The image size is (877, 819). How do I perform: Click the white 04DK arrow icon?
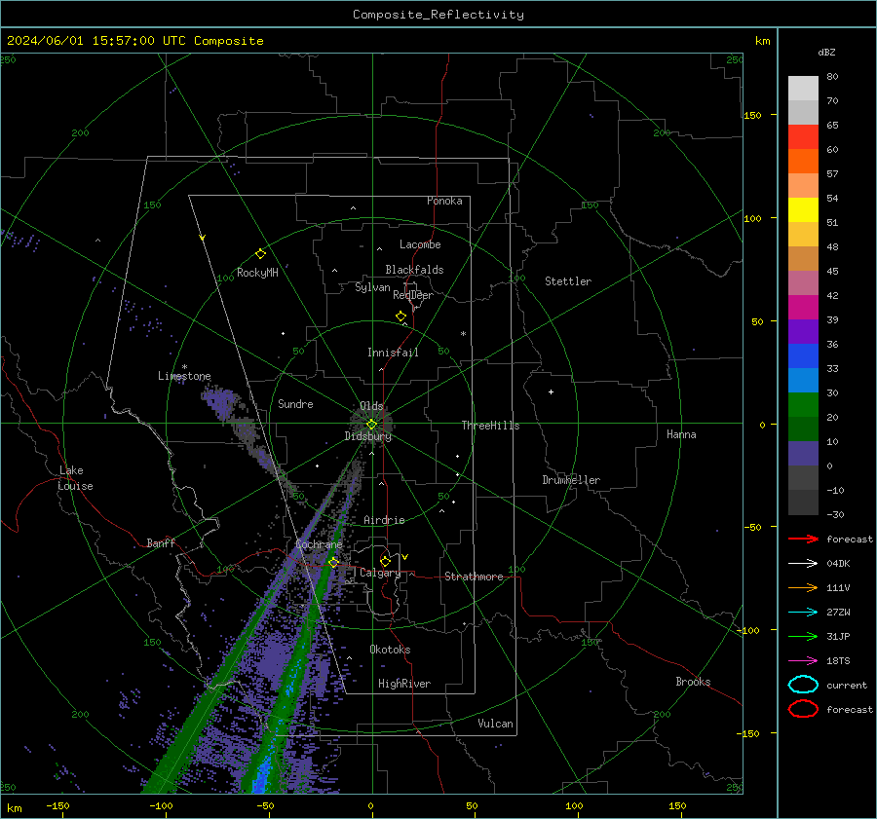803,563
